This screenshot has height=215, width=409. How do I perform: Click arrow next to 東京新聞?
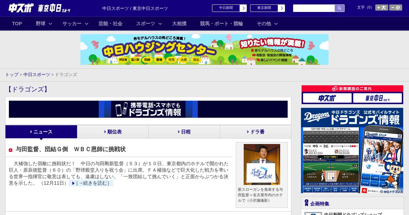tap(282, 8)
